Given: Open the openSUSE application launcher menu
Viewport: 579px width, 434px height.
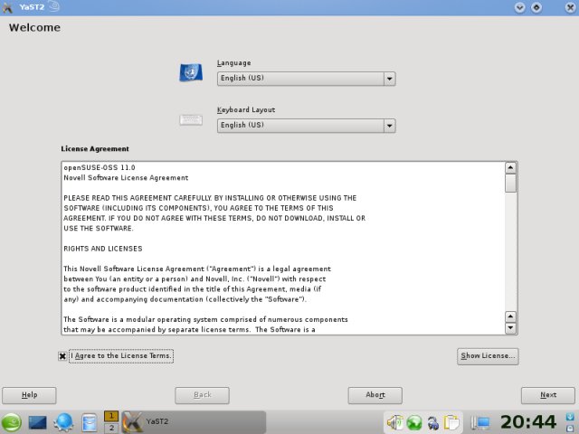Looking at the screenshot, I should click(12, 422).
